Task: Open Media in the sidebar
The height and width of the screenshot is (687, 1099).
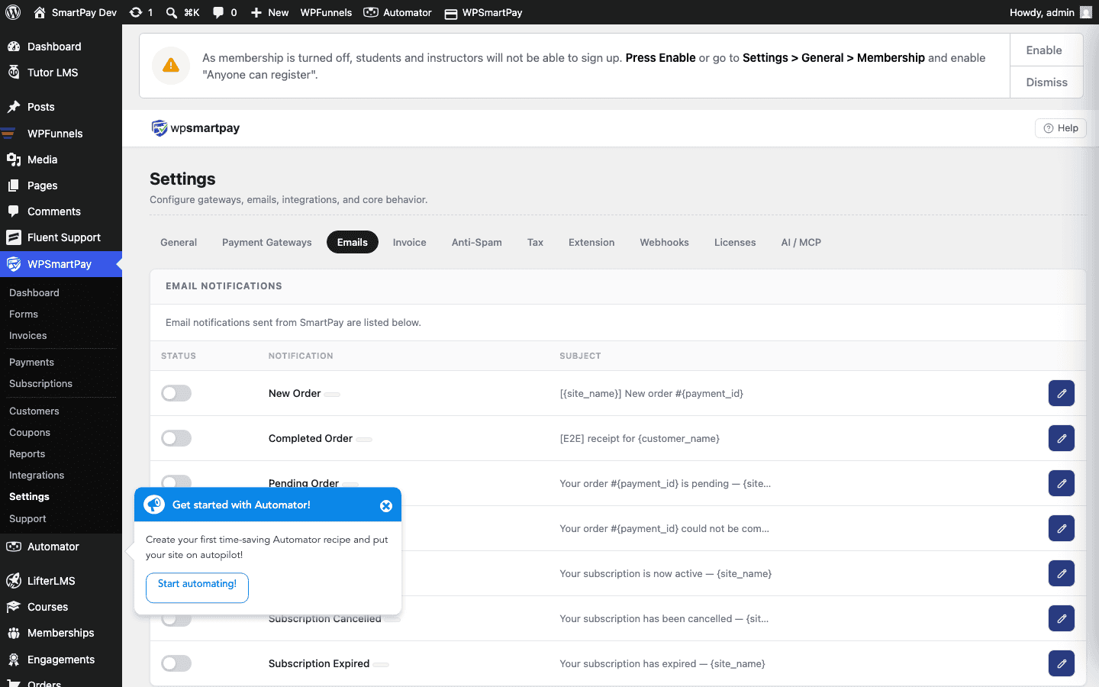Action: [61, 160]
